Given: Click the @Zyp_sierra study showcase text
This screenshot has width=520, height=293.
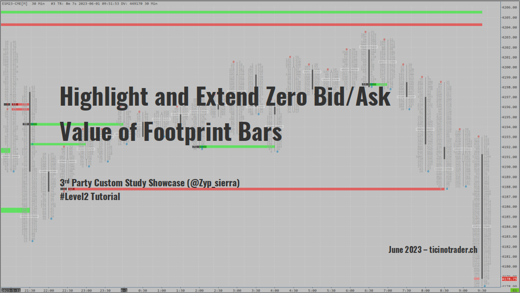Looking at the screenshot, I should [149, 183].
